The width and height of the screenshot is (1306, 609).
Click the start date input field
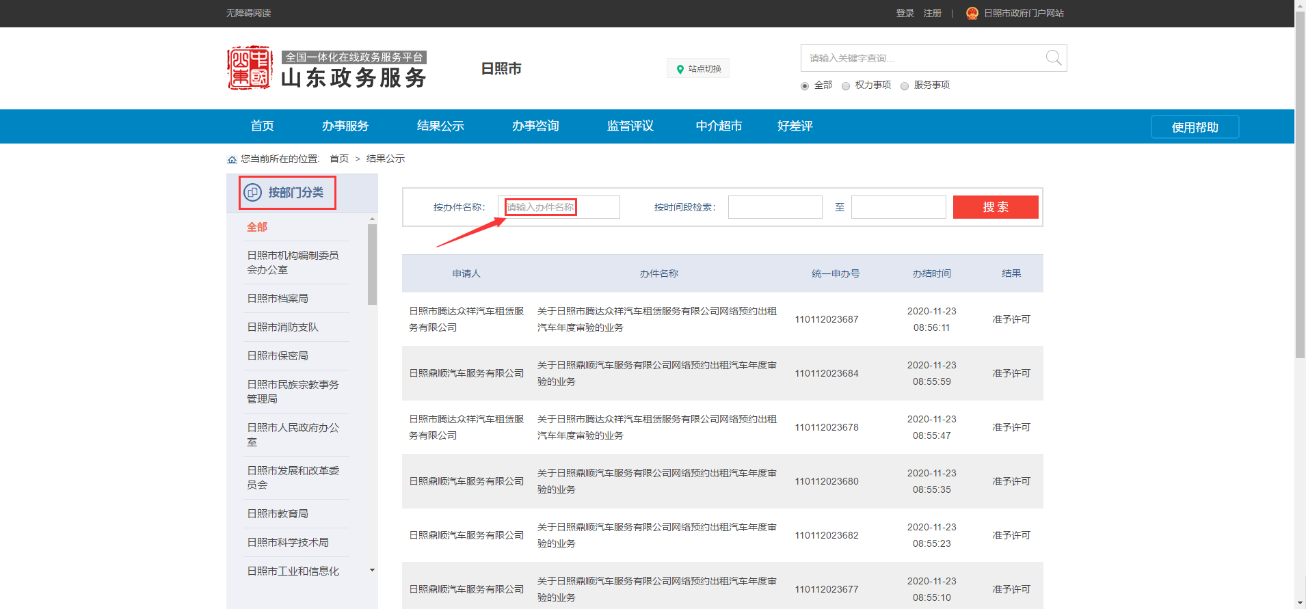click(x=775, y=207)
